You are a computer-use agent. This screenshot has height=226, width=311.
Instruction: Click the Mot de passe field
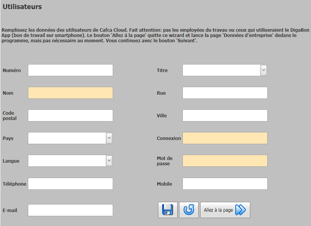click(225, 161)
